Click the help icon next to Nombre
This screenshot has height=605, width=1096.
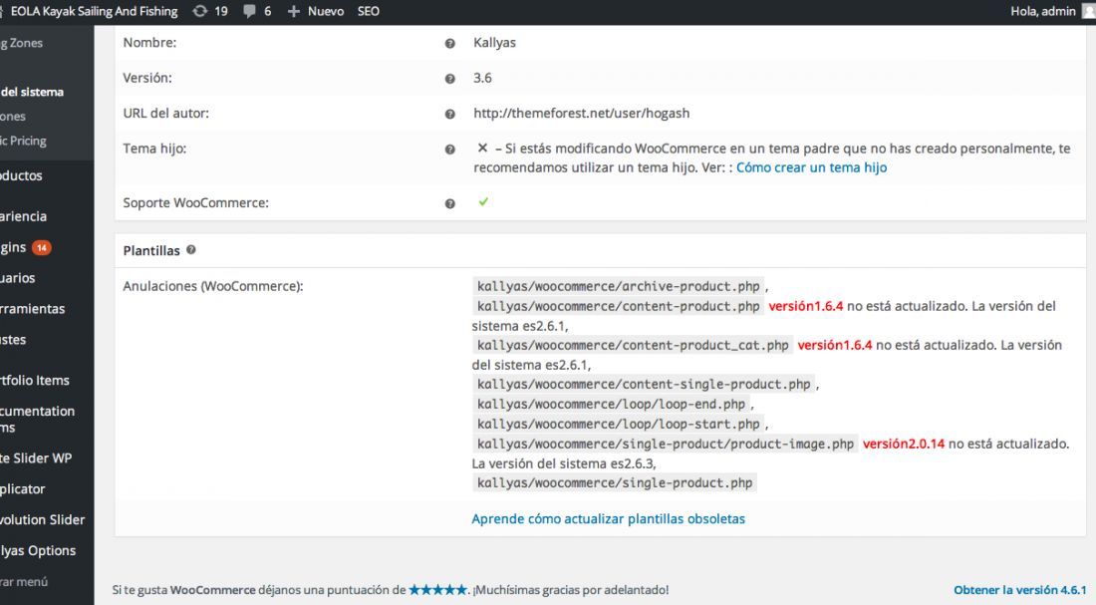(x=450, y=44)
